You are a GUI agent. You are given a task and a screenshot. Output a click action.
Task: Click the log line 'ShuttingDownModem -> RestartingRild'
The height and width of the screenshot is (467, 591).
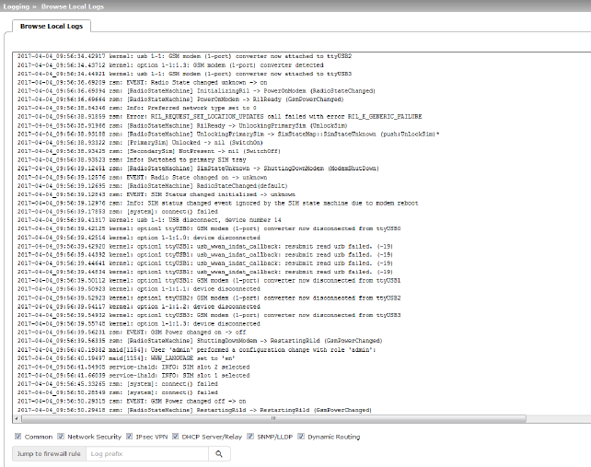pos(200,341)
